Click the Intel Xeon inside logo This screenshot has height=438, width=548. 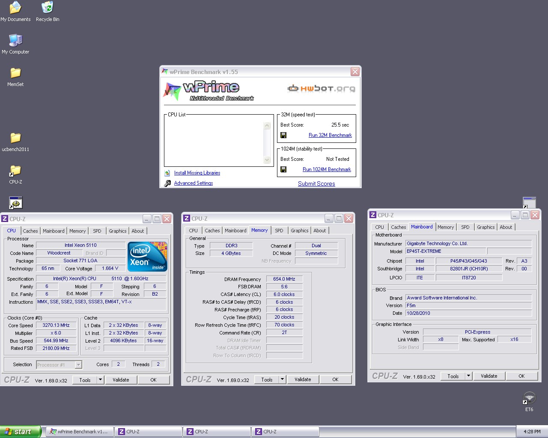(x=147, y=257)
